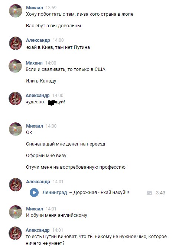The image size is (195, 250).
Task: Click Михаил's avatar next to the США message
Action: pyautogui.click(x=15, y=66)
